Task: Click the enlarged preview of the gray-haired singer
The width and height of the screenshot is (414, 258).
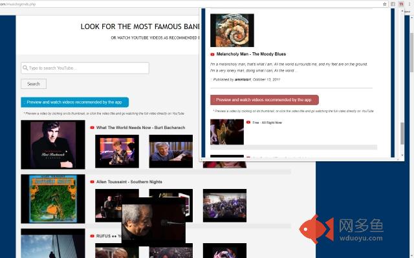Action: 153,221
